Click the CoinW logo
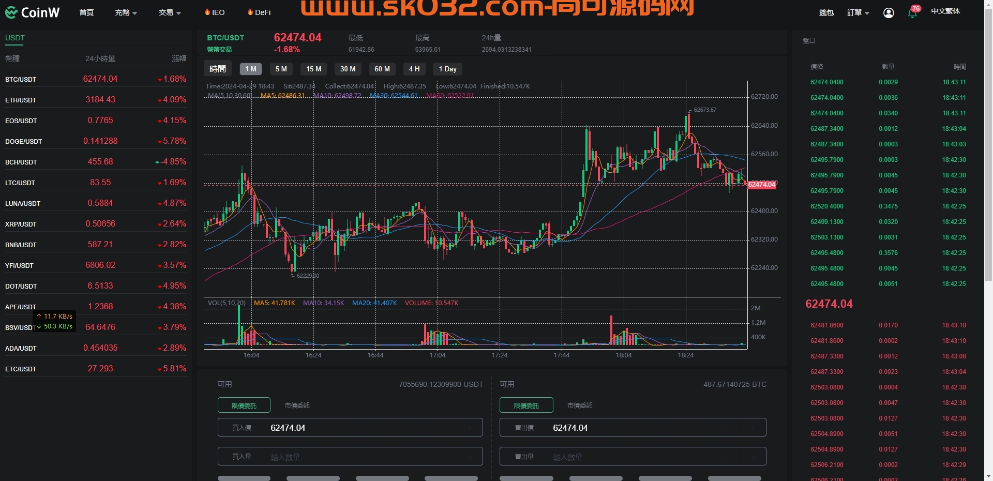This screenshot has height=481, width=993. pyautogui.click(x=33, y=12)
